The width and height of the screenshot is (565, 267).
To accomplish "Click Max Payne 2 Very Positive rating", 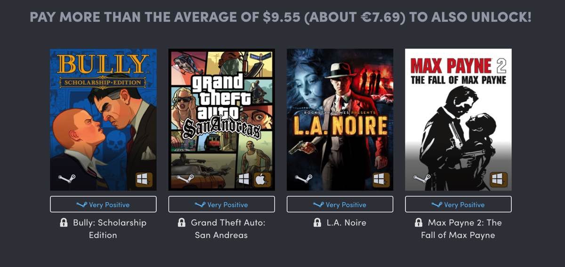I will click(x=458, y=204).
